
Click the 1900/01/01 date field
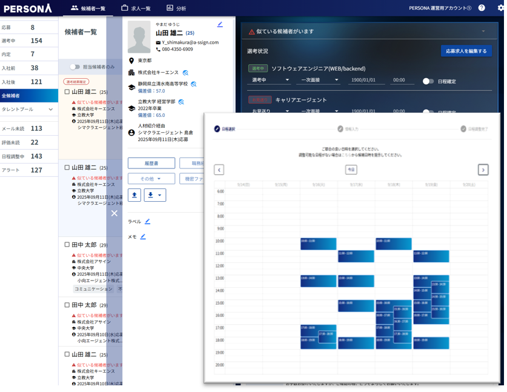(x=363, y=81)
